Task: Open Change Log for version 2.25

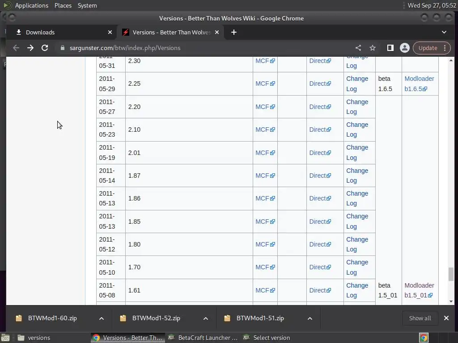Action: [357, 84]
